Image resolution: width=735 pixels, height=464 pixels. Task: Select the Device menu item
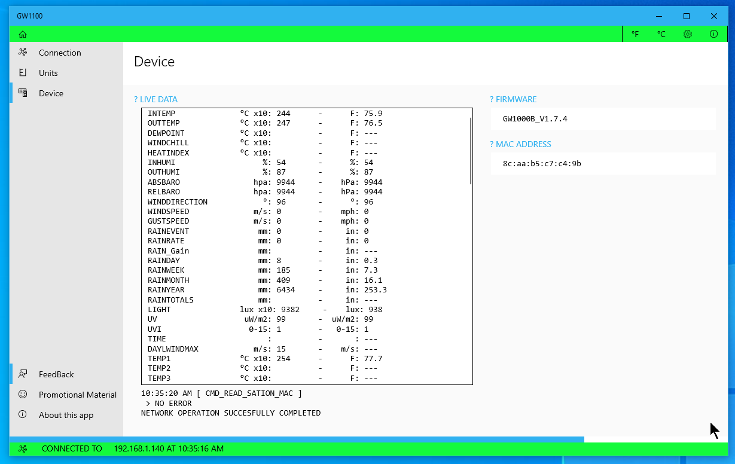[x=66, y=93]
